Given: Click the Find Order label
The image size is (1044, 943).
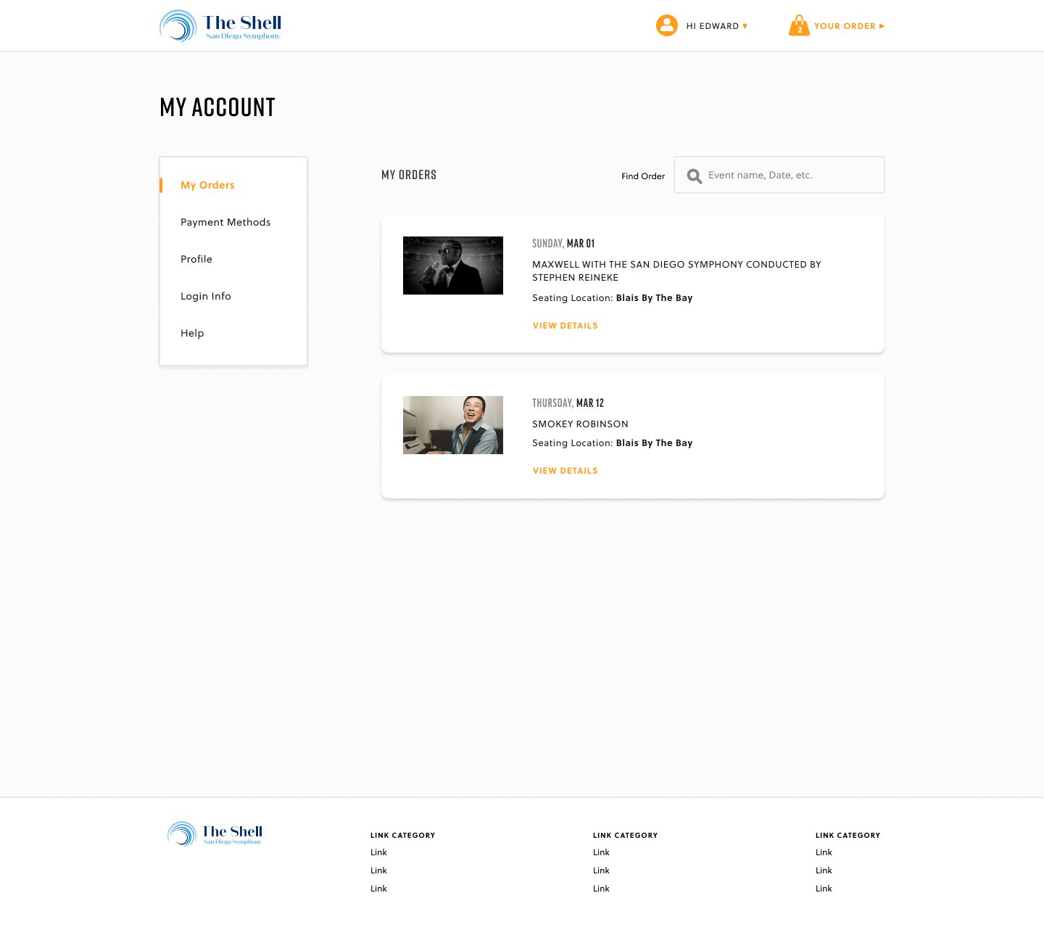Looking at the screenshot, I should coord(643,176).
